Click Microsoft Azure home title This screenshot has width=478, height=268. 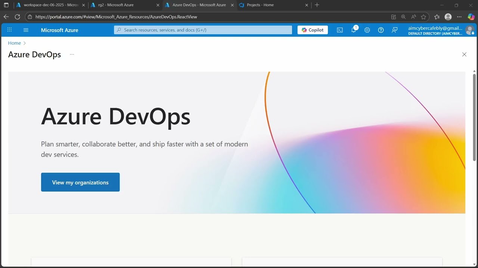(x=60, y=30)
